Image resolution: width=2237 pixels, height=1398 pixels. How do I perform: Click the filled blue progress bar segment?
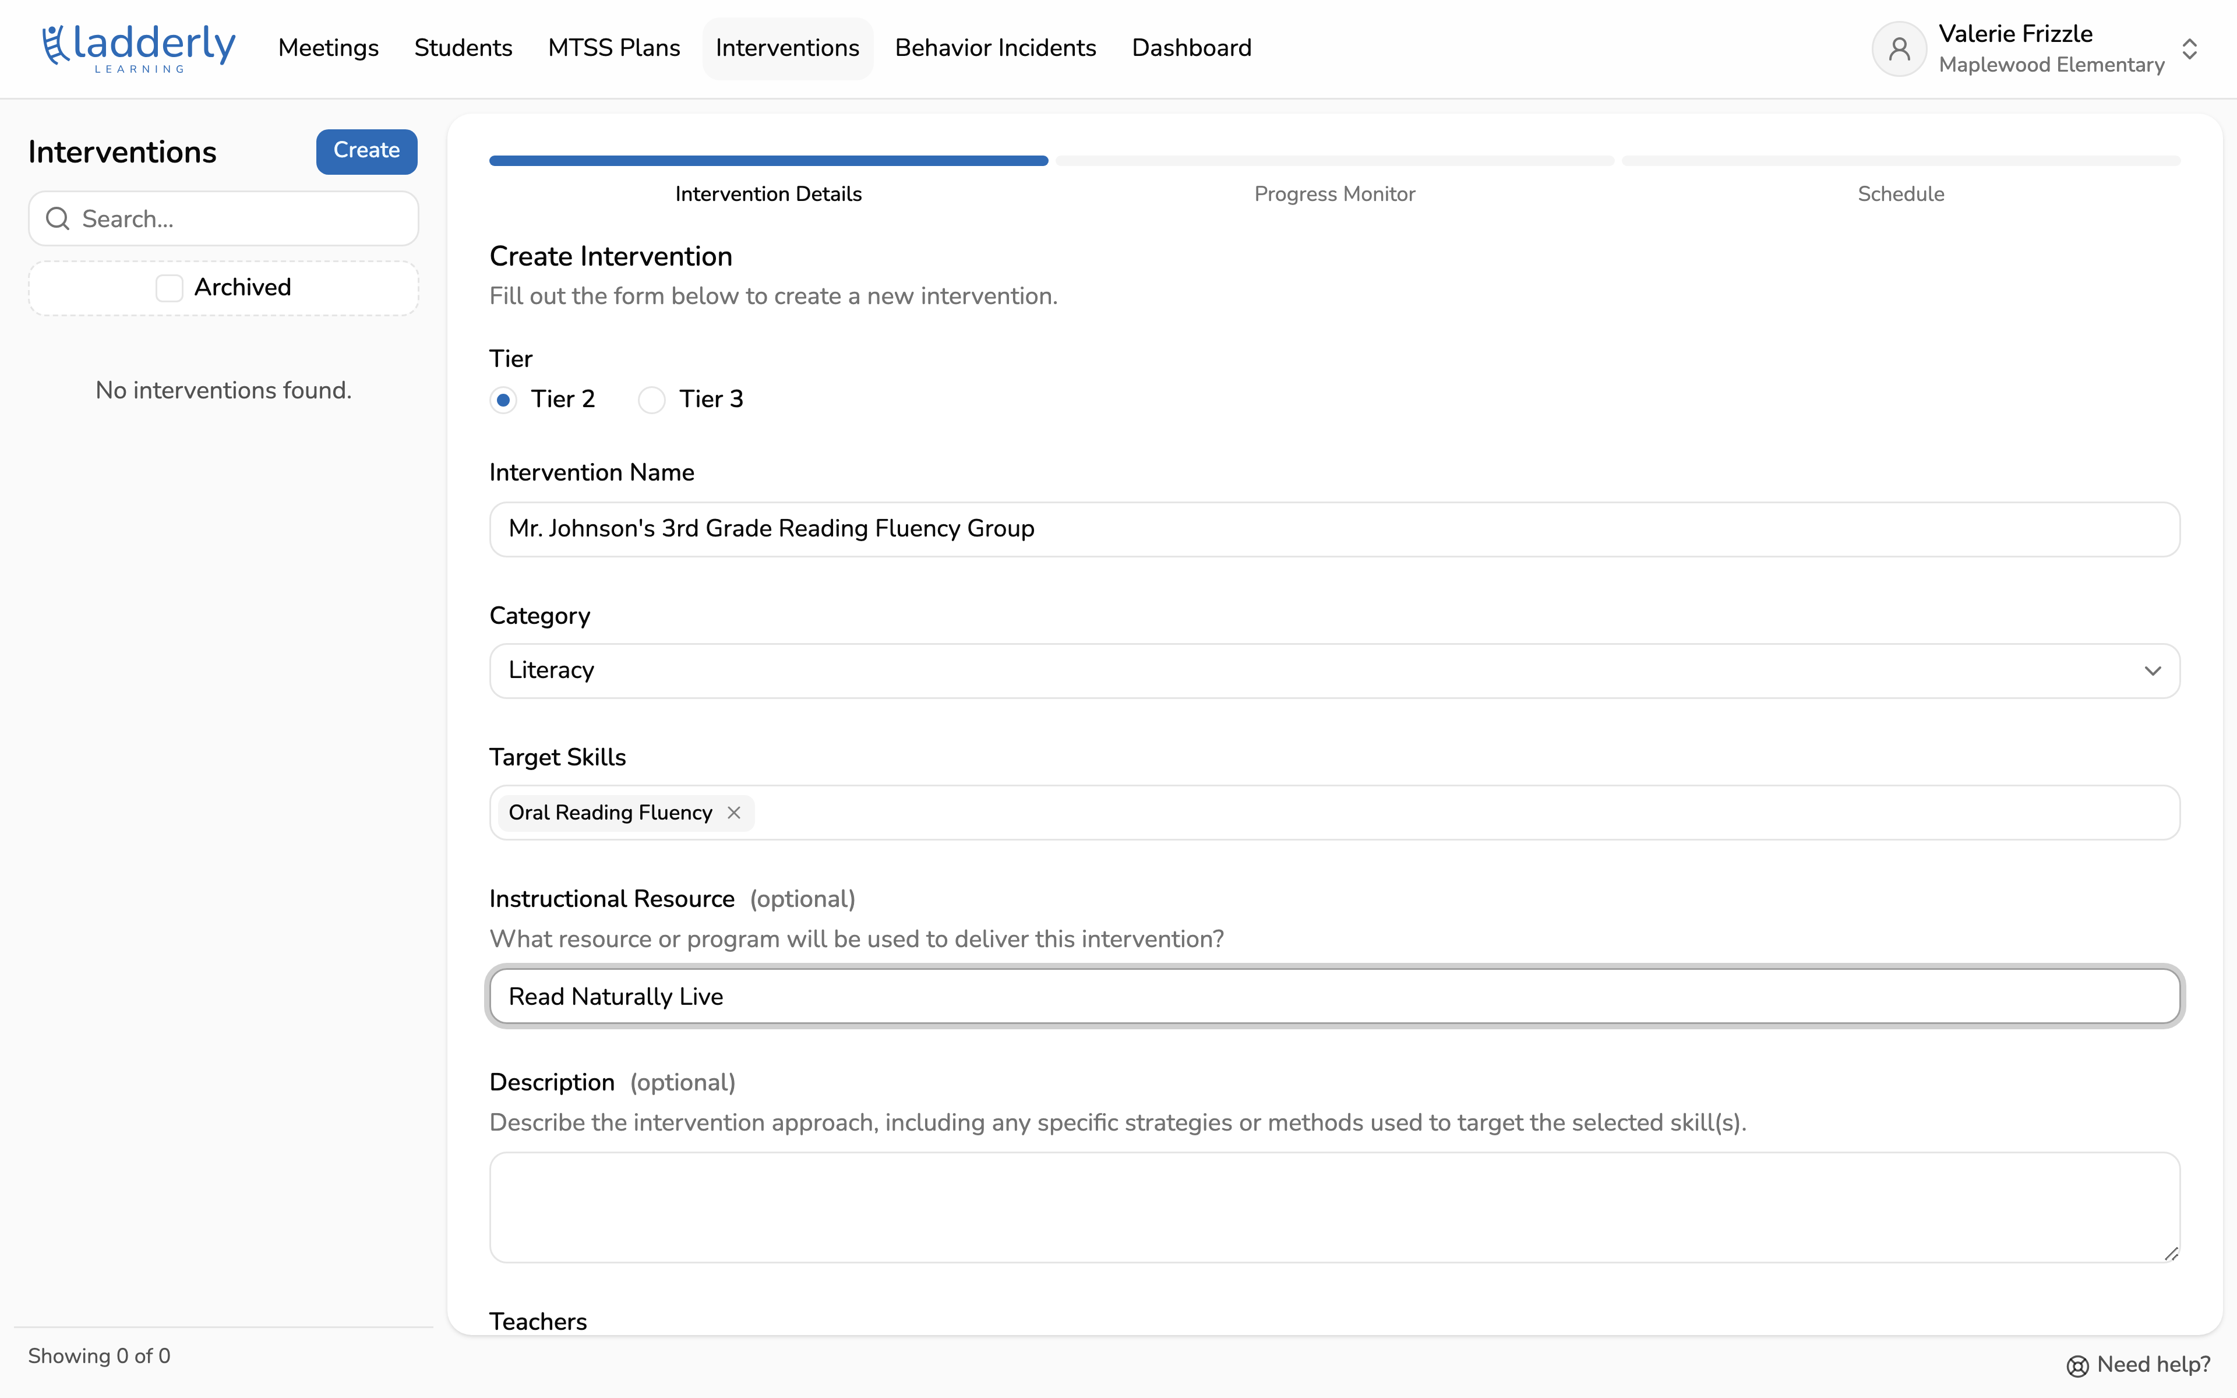(x=768, y=161)
